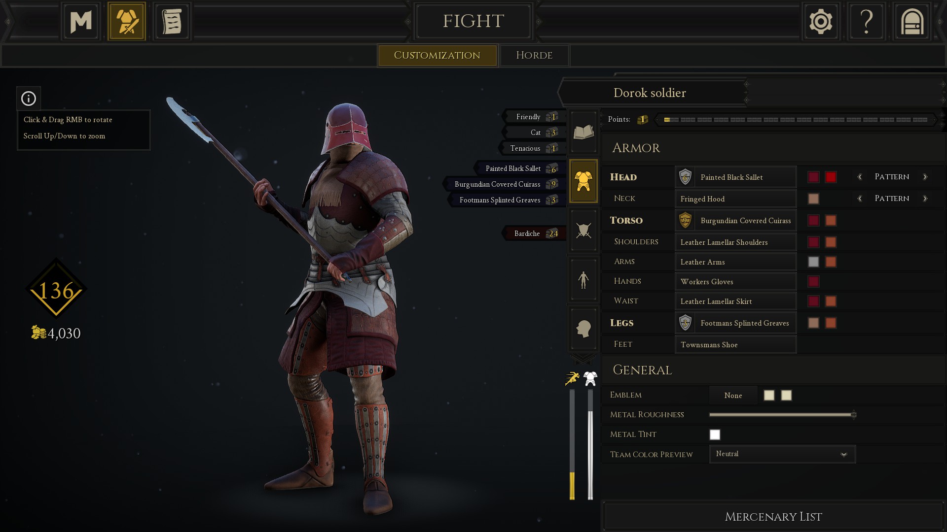Switch to the Horde tab
Viewport: 947px width, 532px height.
pyautogui.click(x=534, y=55)
